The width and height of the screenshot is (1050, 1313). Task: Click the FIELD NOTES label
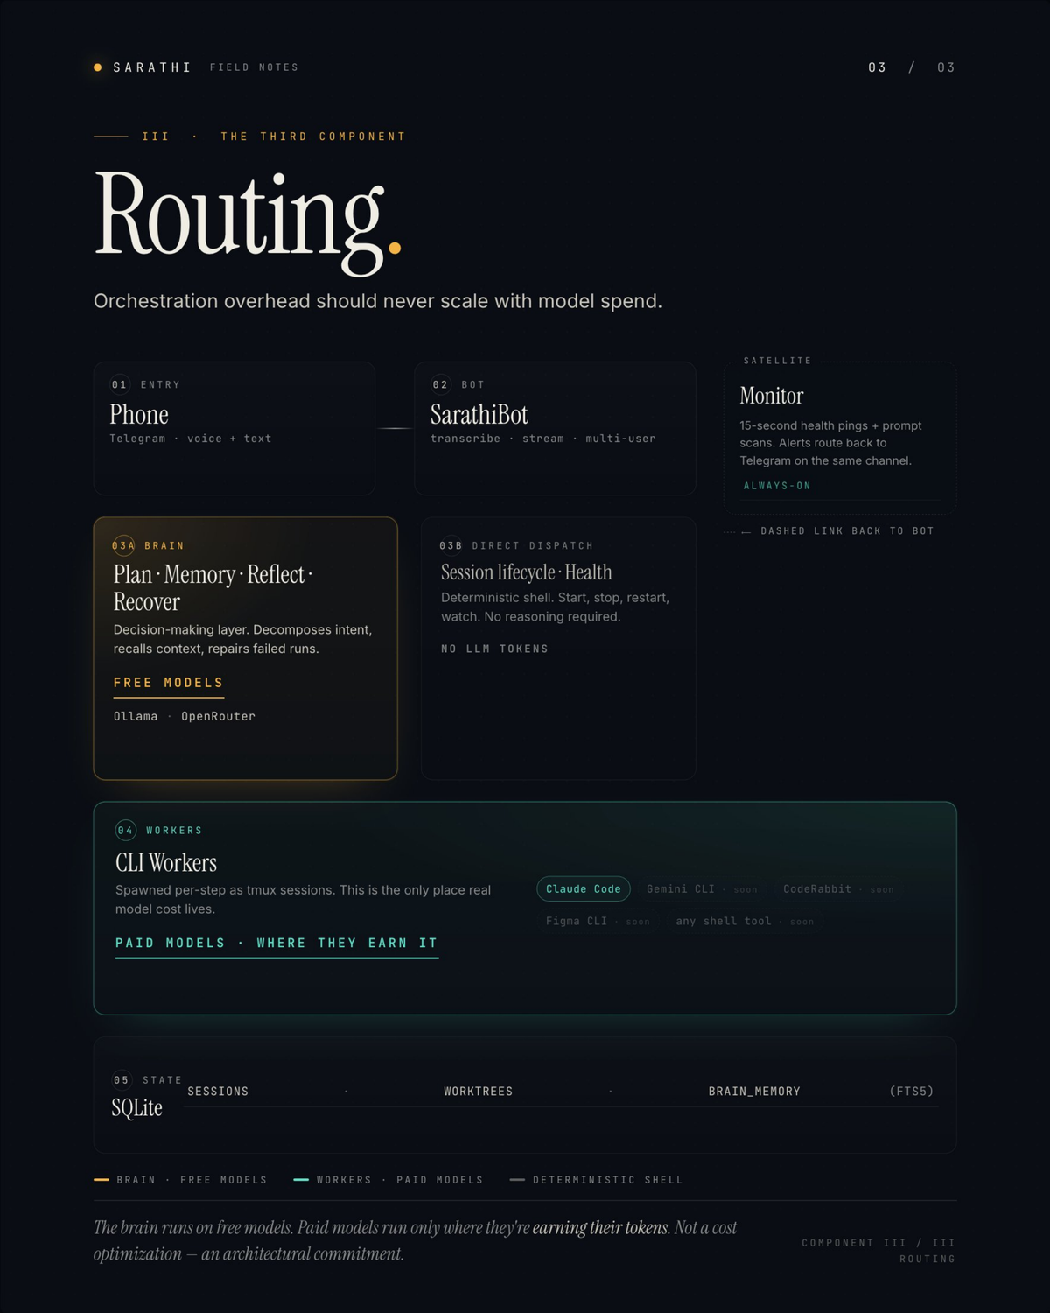point(254,67)
